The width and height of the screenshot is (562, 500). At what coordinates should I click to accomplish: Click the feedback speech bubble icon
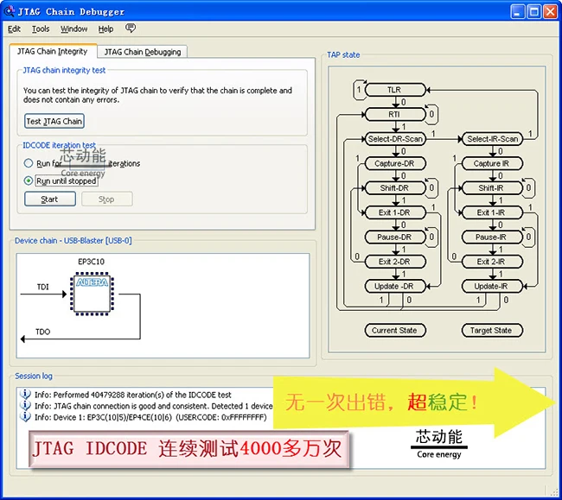pos(131,28)
